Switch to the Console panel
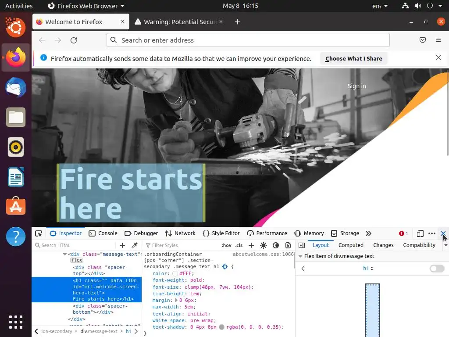Viewport: 449px width, 337px height. click(103, 233)
